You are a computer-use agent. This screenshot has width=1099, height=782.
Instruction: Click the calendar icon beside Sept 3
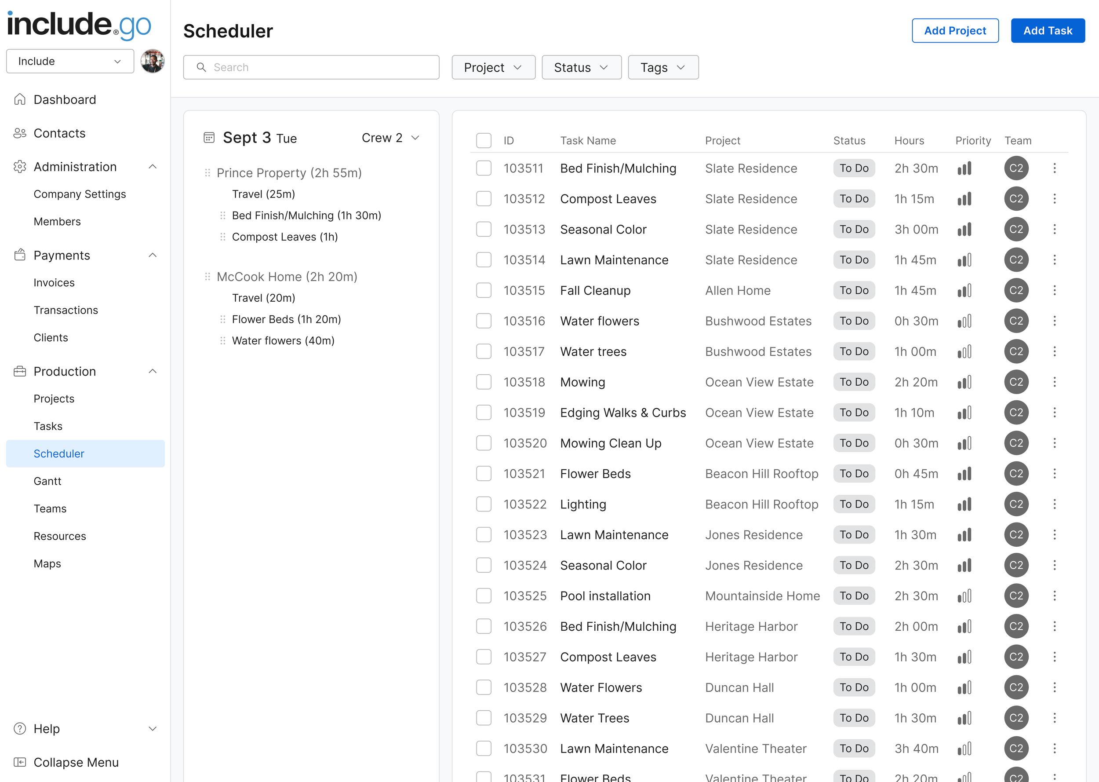(x=209, y=138)
